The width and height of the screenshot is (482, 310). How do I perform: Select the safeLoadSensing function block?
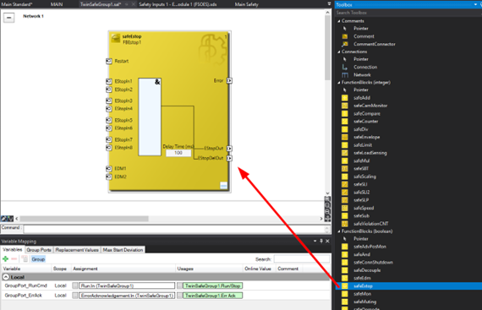click(x=370, y=153)
